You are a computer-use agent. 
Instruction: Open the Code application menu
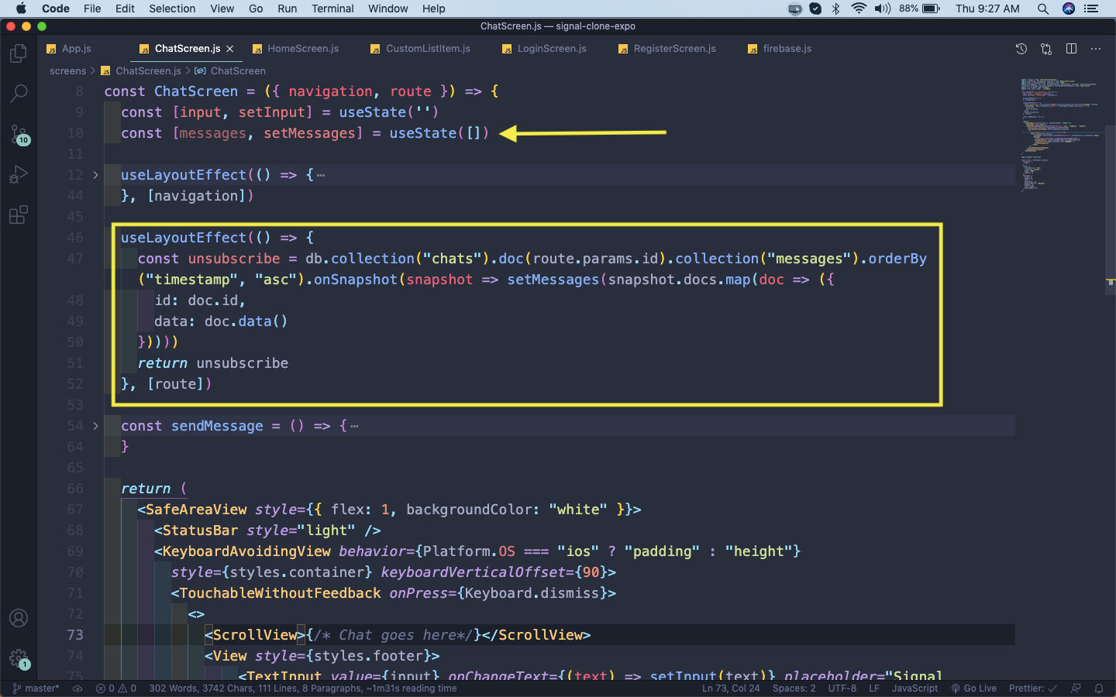coord(56,9)
